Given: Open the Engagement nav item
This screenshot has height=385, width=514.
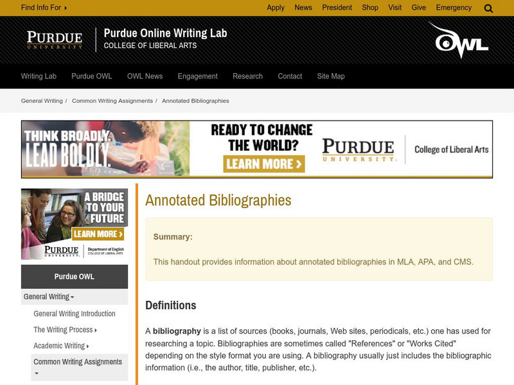Looking at the screenshot, I should [198, 76].
